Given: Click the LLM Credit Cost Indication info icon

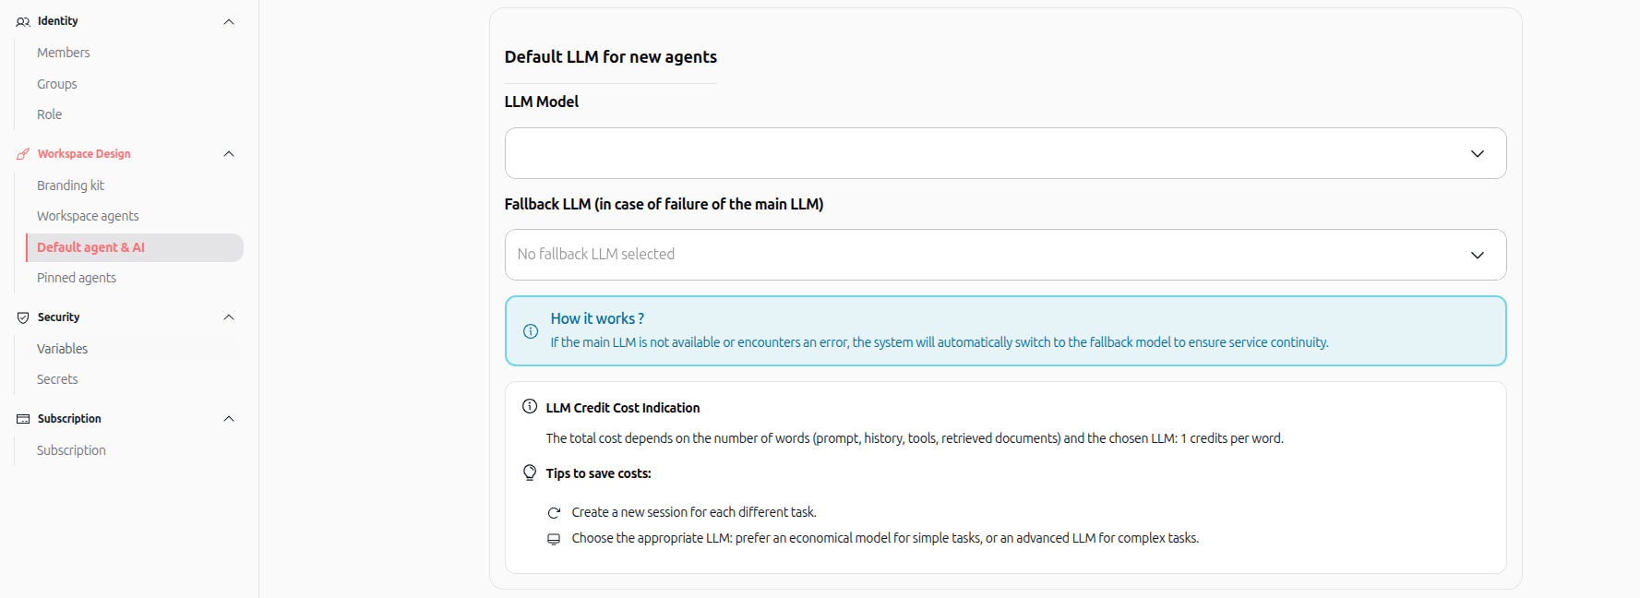Looking at the screenshot, I should [530, 406].
